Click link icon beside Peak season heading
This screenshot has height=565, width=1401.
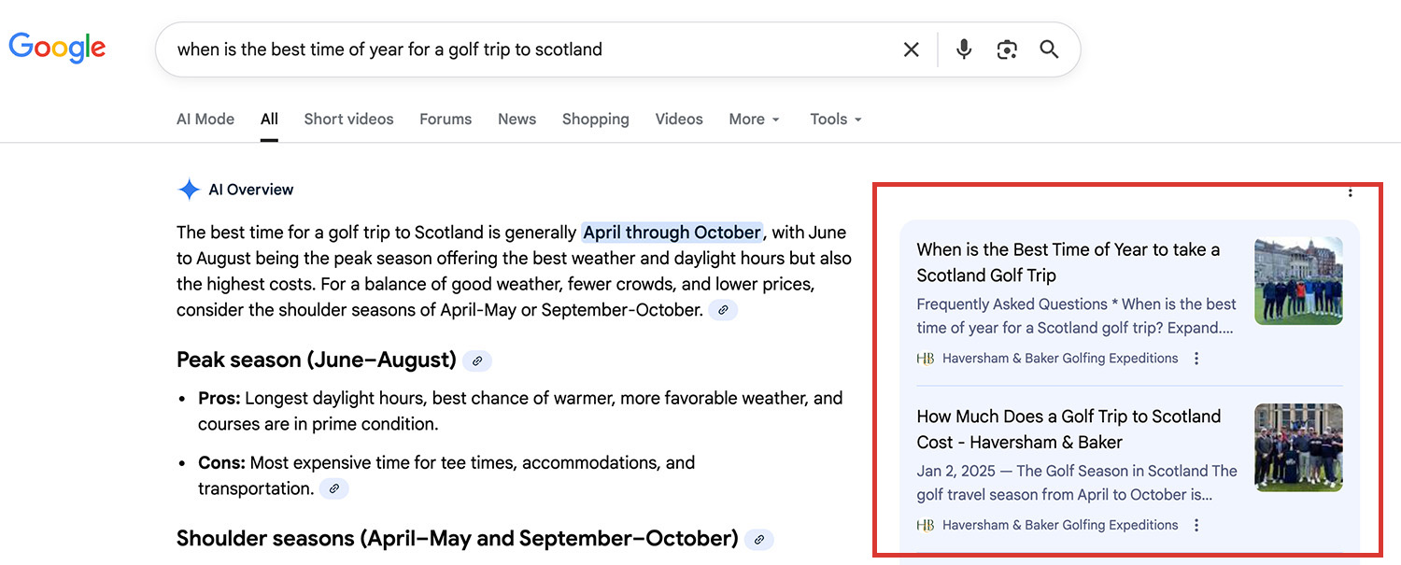pos(476,360)
